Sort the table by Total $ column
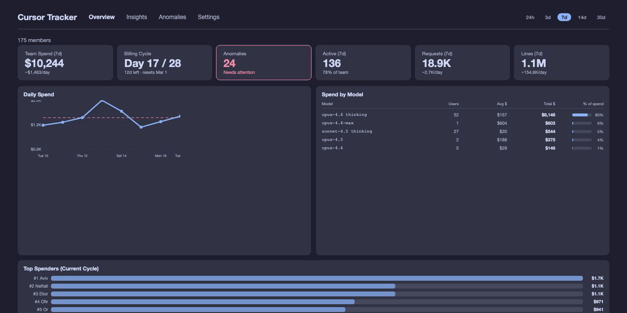 pos(550,104)
